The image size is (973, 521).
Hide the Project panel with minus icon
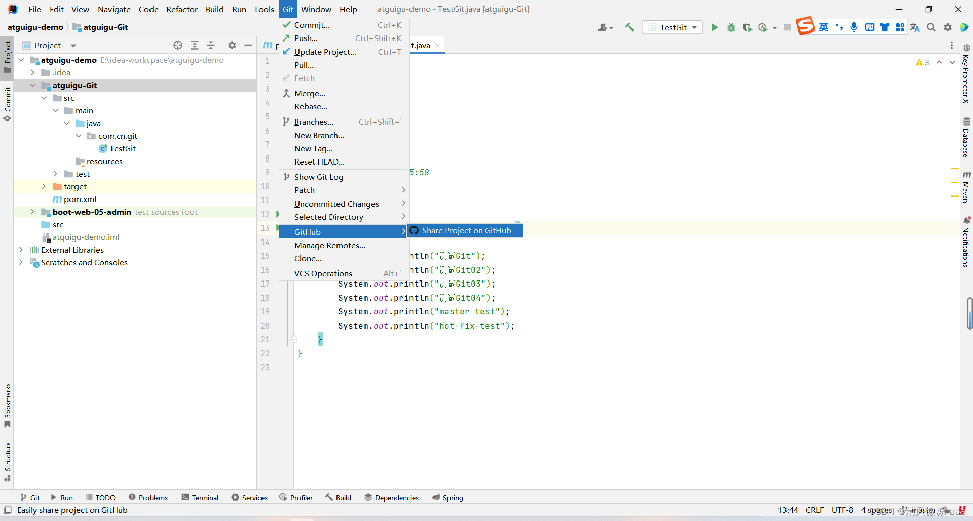point(248,45)
